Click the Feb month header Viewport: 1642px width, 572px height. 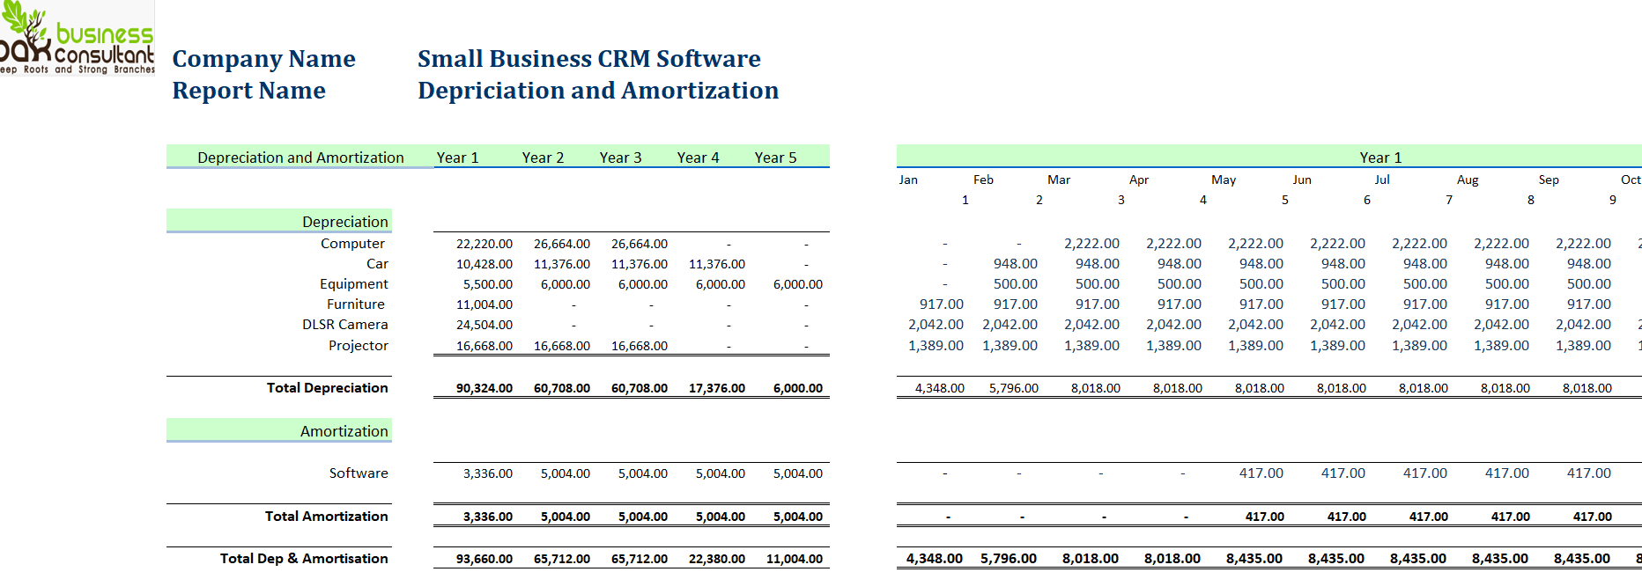[x=983, y=180]
